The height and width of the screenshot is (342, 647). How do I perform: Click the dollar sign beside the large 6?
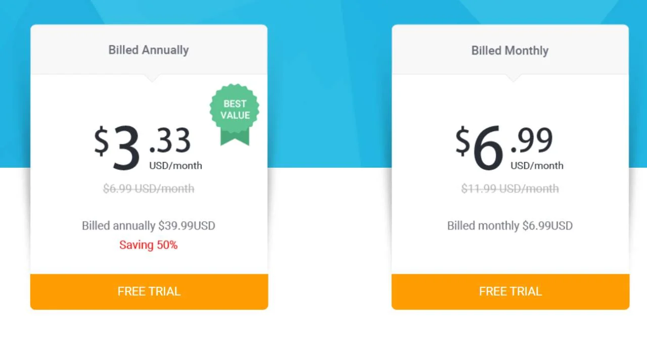pos(463,140)
